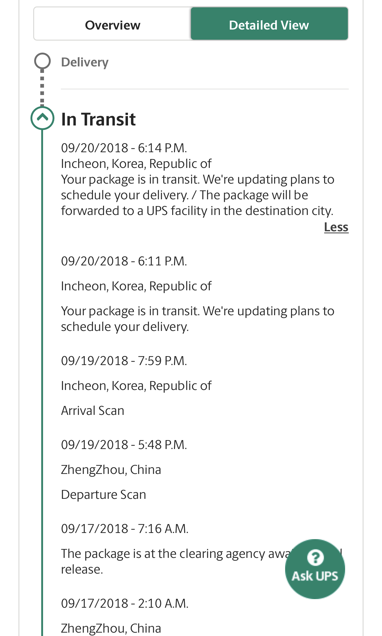Open the Ask UPS help button
This screenshot has width=382, height=636.
[315, 569]
